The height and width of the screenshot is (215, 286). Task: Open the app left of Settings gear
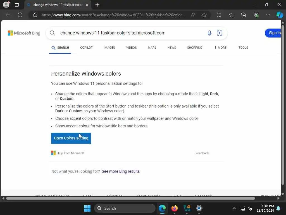(x=187, y=208)
